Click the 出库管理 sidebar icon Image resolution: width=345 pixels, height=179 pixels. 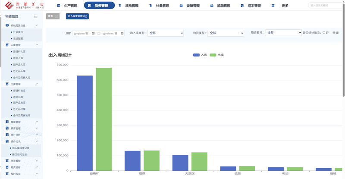click(7, 84)
